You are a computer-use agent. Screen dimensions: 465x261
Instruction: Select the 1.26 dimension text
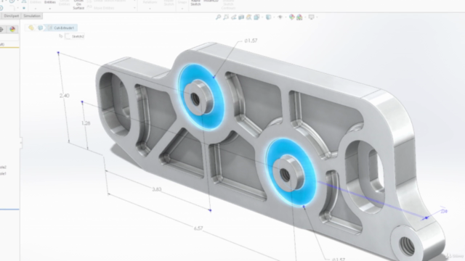pos(86,123)
